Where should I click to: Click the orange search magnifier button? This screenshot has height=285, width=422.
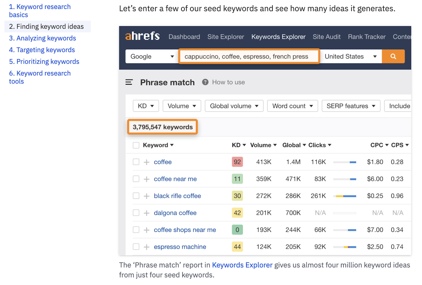393,56
